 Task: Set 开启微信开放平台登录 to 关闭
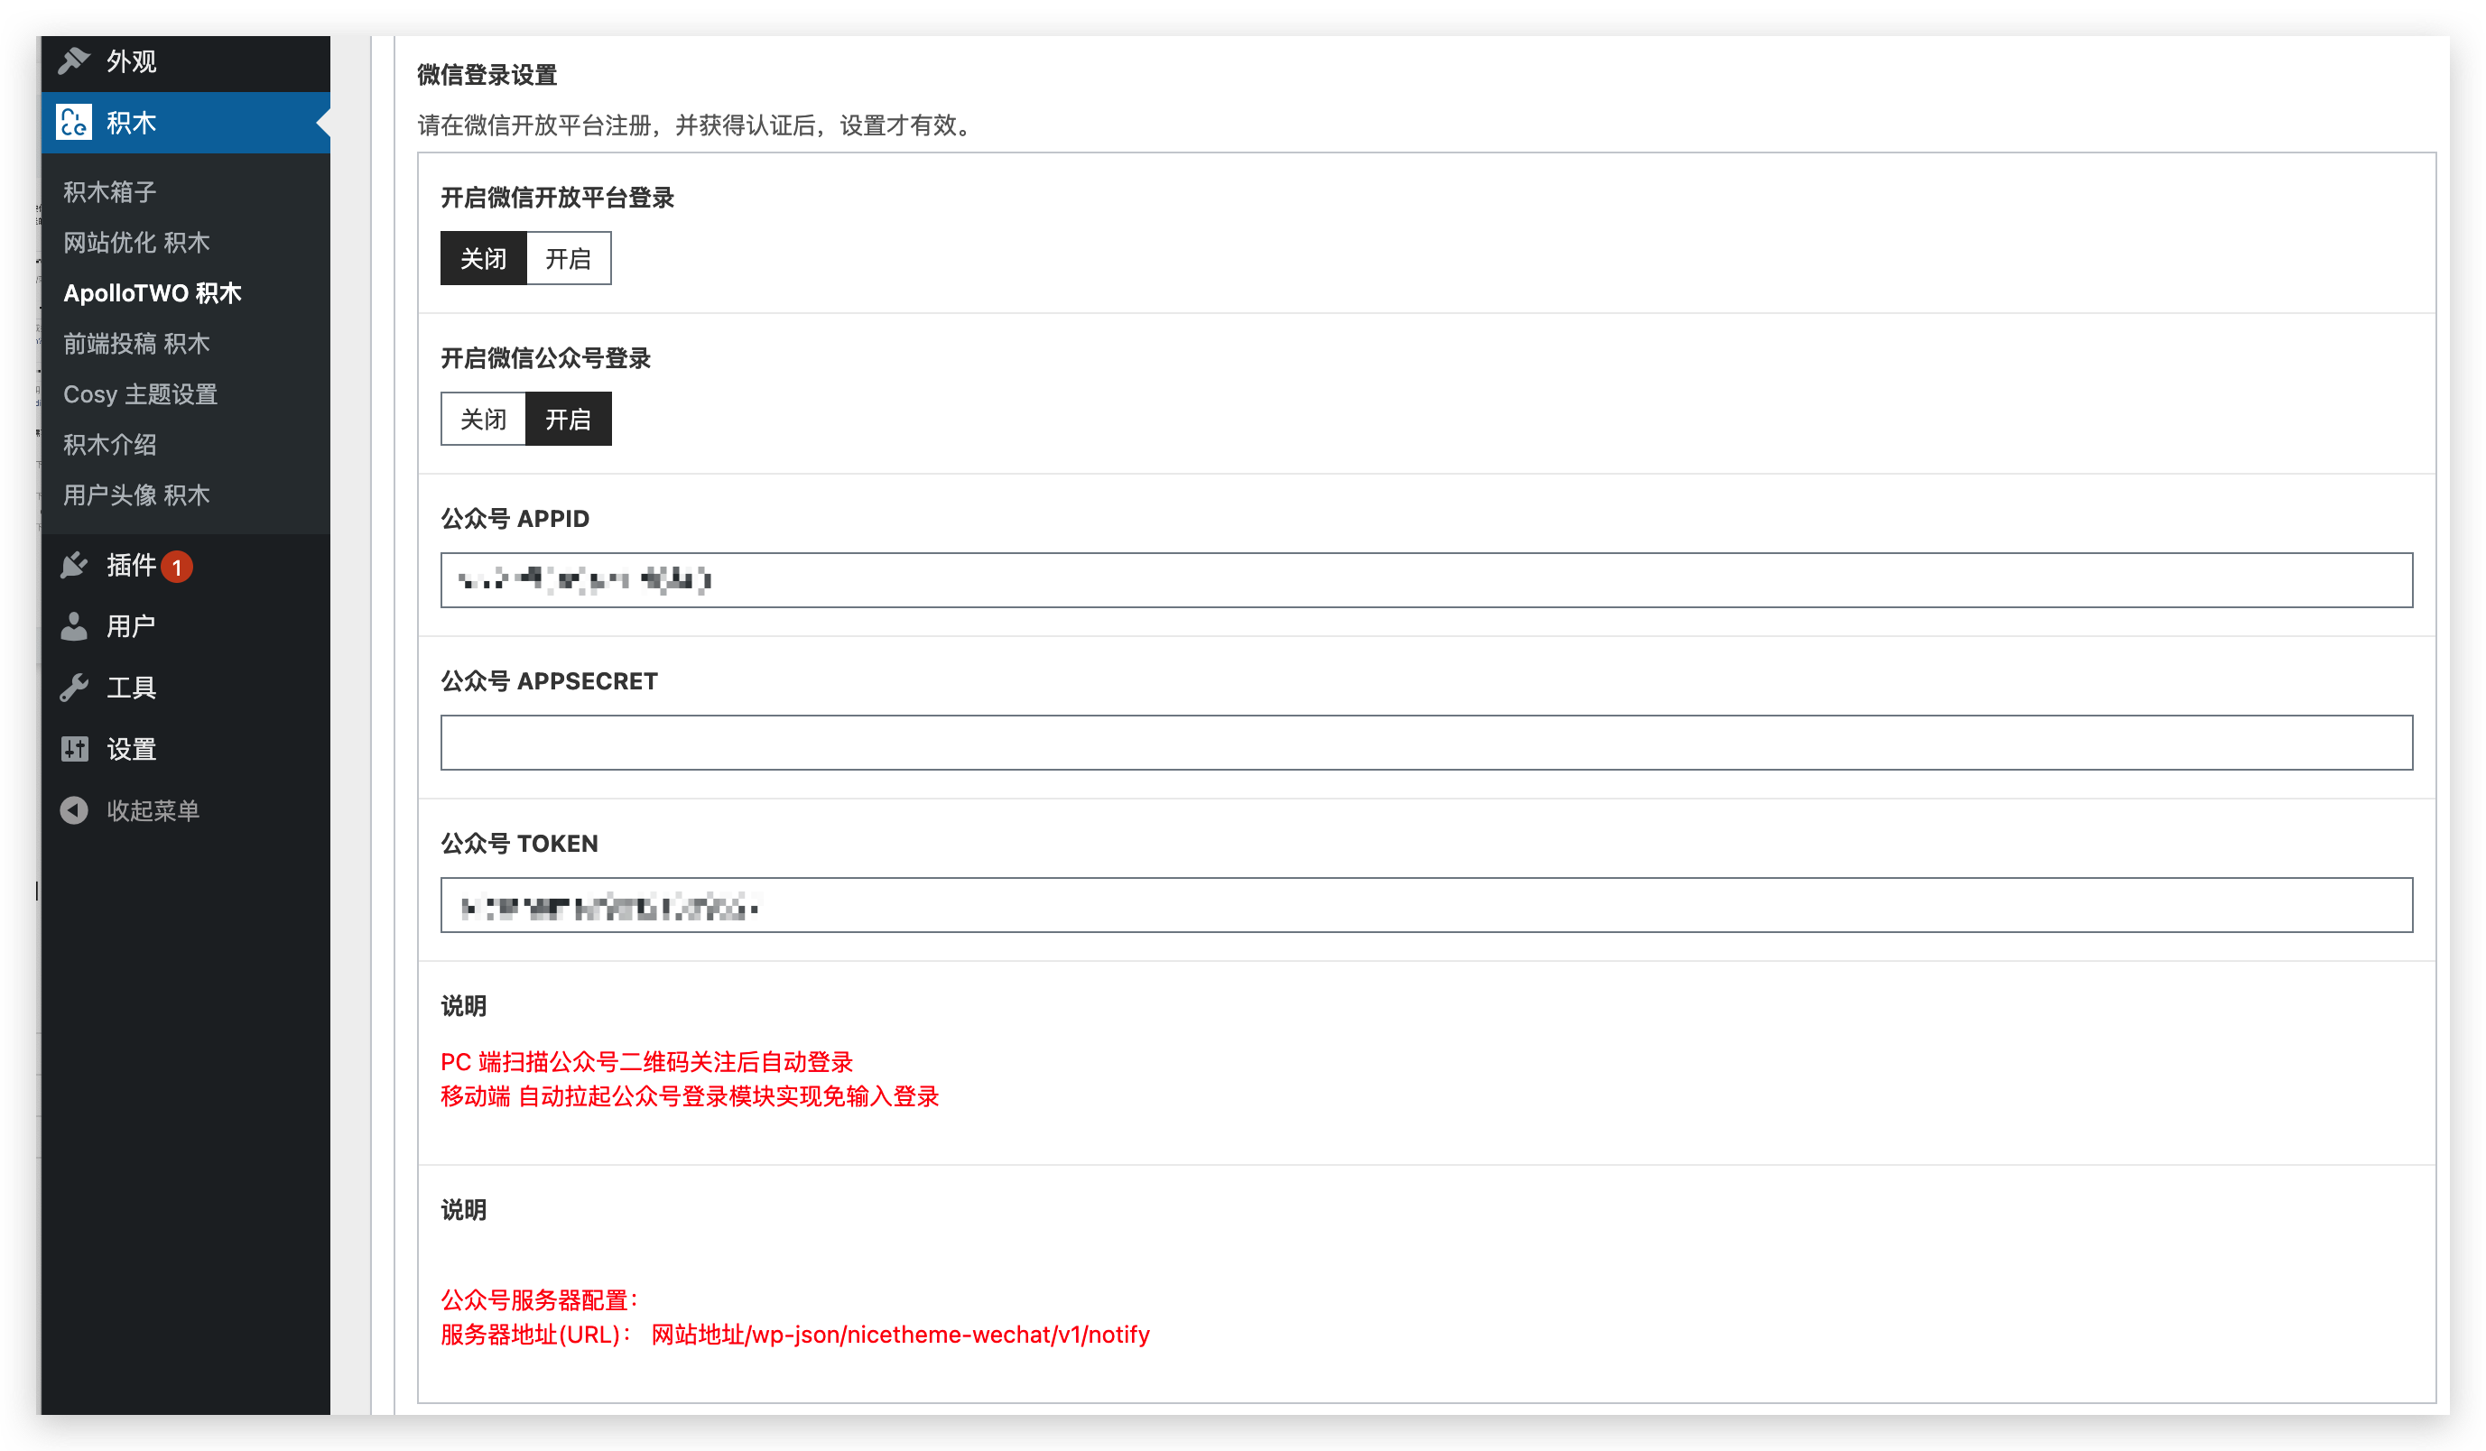pyautogui.click(x=484, y=258)
